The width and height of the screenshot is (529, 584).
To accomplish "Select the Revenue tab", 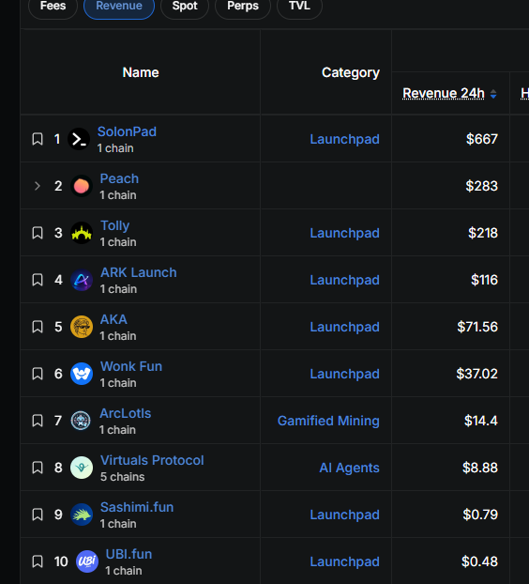I will click(x=119, y=6).
